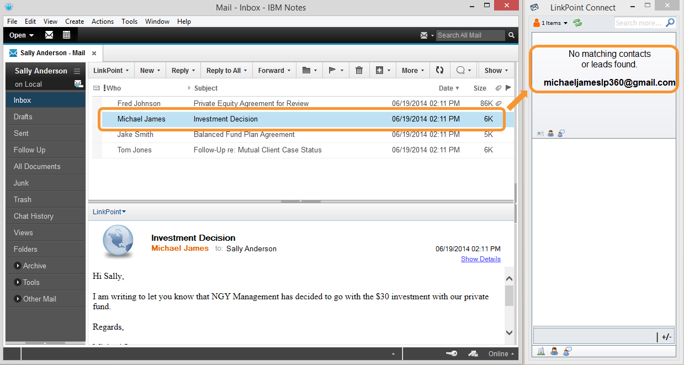Open the chat bubble icon menu in toolbar
Viewport: 684px width, 365px height.
point(464,70)
